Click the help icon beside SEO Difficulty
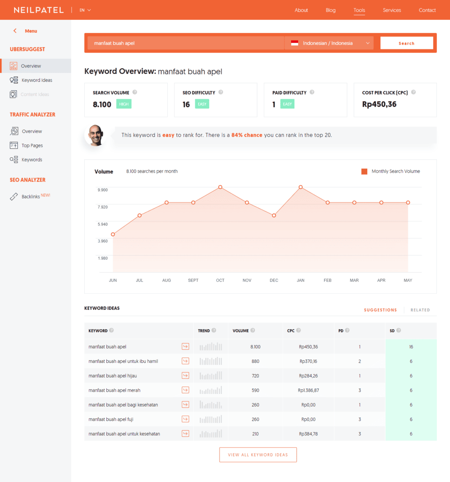This screenshot has width=450, height=482. tap(221, 92)
